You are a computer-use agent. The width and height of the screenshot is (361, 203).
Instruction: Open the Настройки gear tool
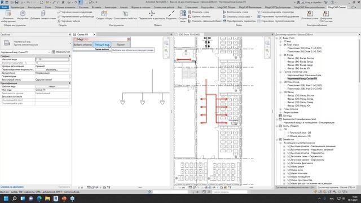pyautogui.click(x=23, y=15)
